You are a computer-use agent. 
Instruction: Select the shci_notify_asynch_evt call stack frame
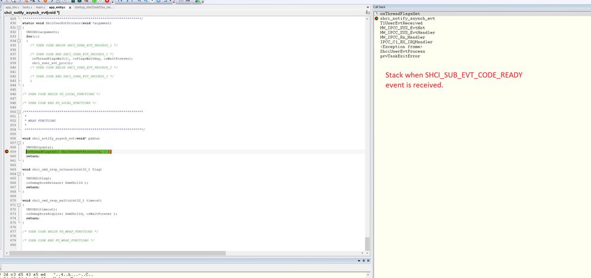point(407,18)
